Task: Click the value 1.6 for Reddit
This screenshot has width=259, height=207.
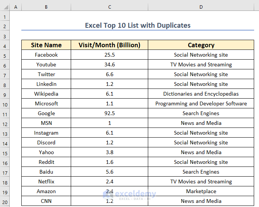Action: pos(110,162)
